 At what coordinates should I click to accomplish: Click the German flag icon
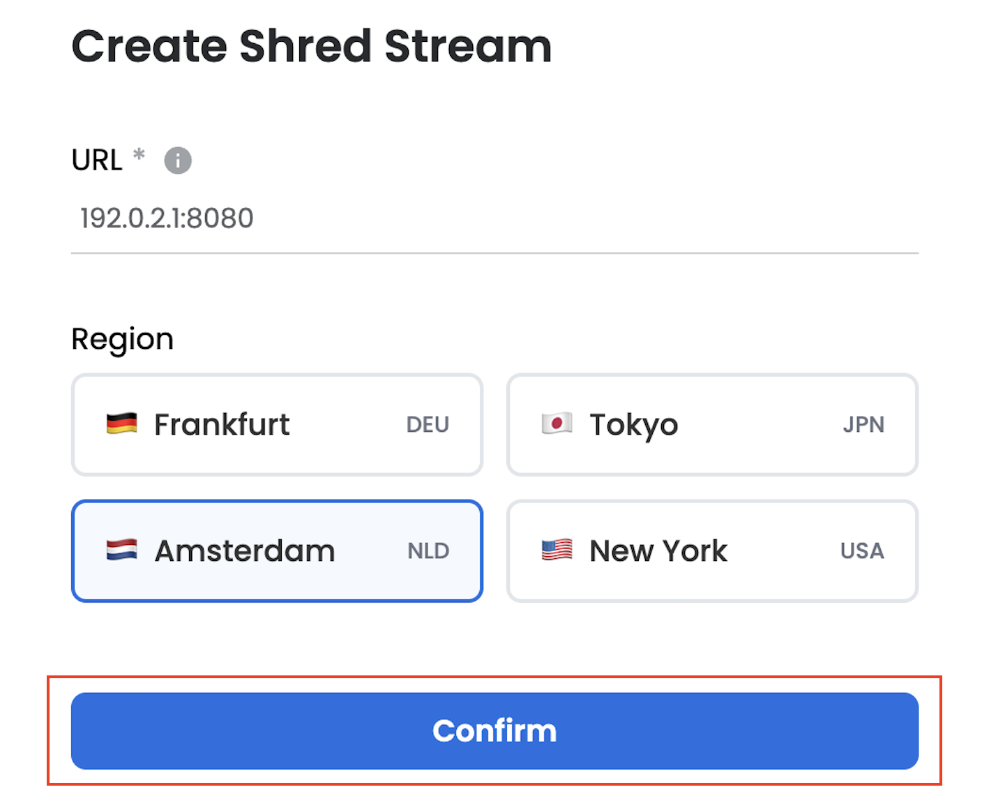pyautogui.click(x=121, y=424)
